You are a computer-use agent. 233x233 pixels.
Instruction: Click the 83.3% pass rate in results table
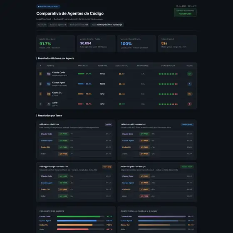[x=89, y=84]
